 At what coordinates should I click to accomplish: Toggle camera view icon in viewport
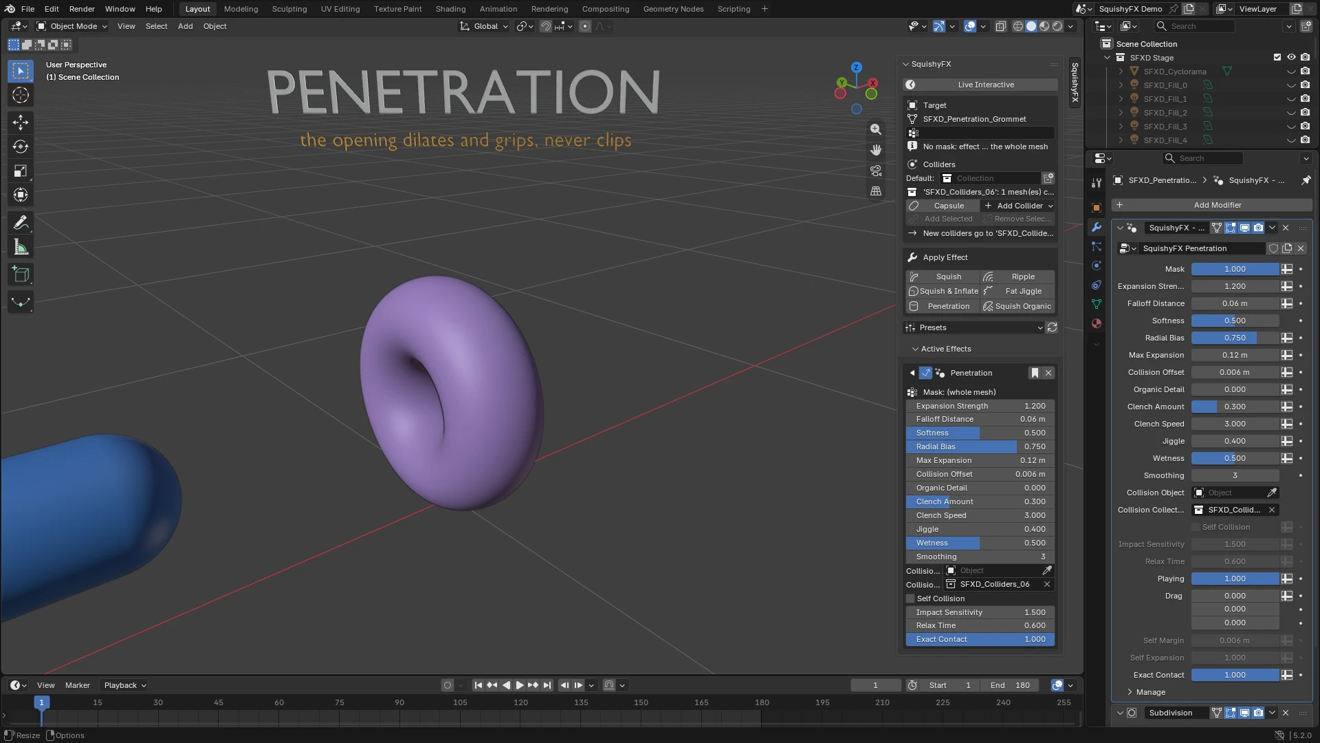(876, 171)
